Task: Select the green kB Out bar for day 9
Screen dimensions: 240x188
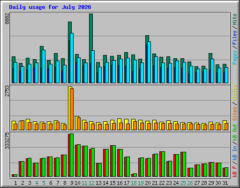Action: pyautogui.click(x=72, y=155)
